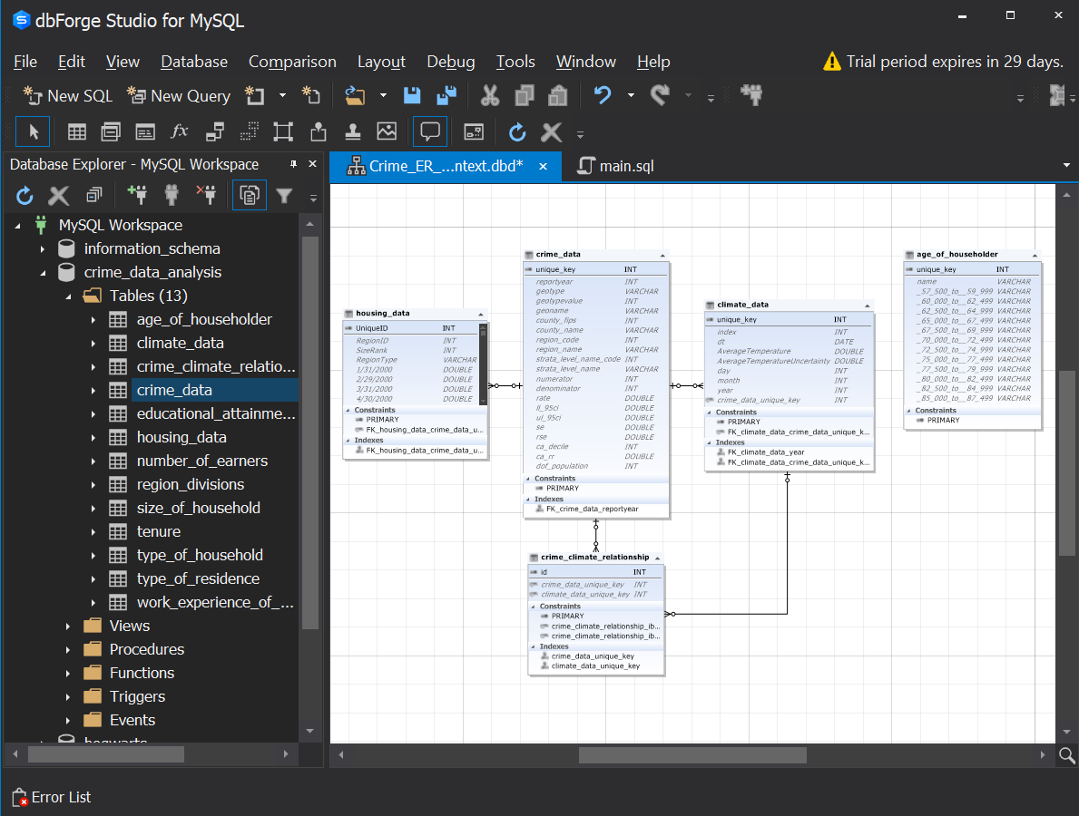Pin the Database Explorer panel

[x=293, y=164]
